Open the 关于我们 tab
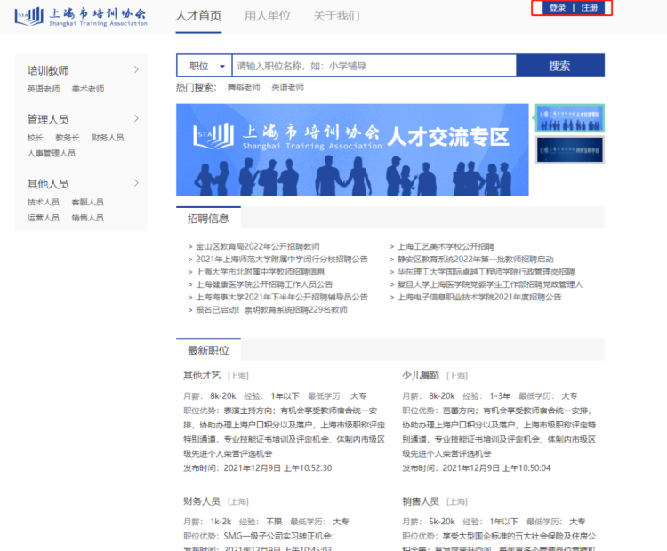Viewport: 667px width, 551px height. point(336,16)
